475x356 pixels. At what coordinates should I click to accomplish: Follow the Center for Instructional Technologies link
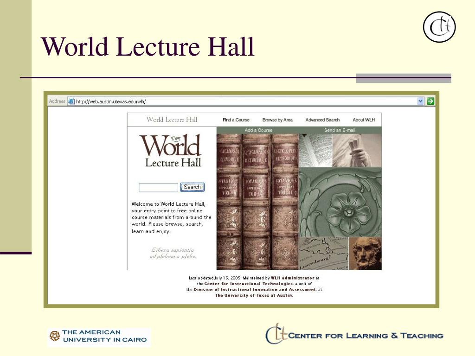pyautogui.click(x=249, y=284)
